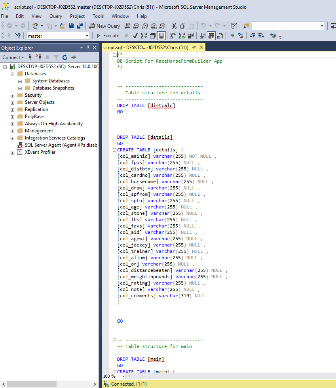The image size is (336, 388).
Task: Open the 100 % zoom dropdown
Action: (x=123, y=376)
